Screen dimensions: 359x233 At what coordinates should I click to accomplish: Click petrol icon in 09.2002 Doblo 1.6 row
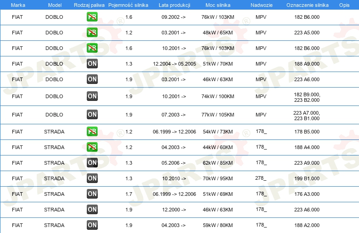[92, 17]
